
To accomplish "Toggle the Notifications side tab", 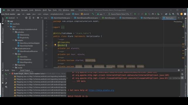I will coord(186,23).
